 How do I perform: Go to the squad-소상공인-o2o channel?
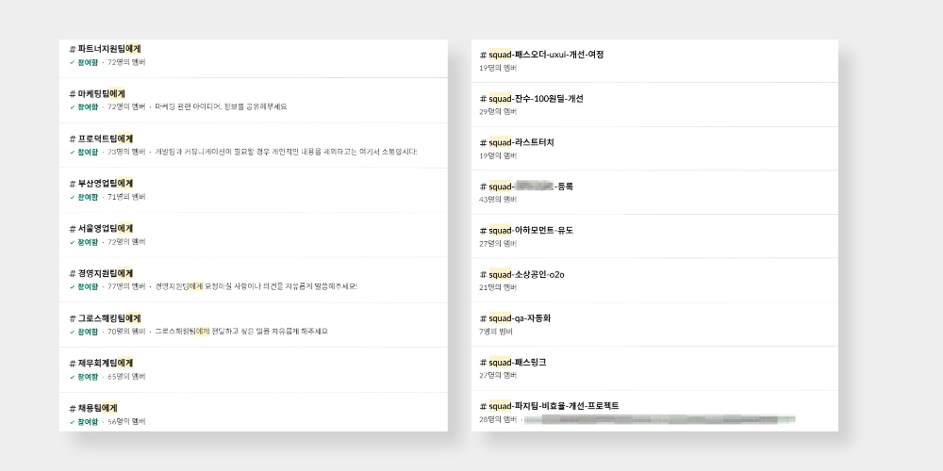pyautogui.click(x=525, y=274)
